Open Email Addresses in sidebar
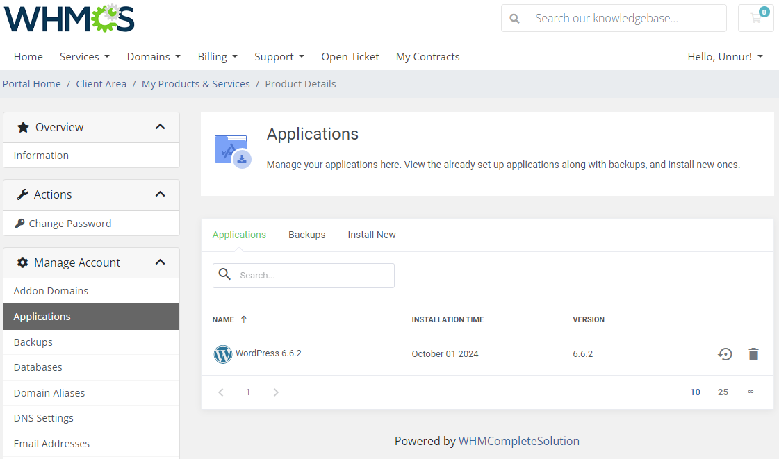 [x=92, y=444]
